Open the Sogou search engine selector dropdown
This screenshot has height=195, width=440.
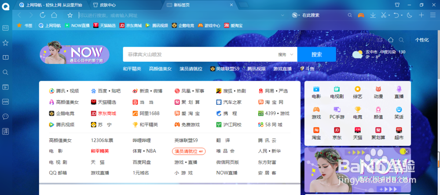click(x=296, y=15)
